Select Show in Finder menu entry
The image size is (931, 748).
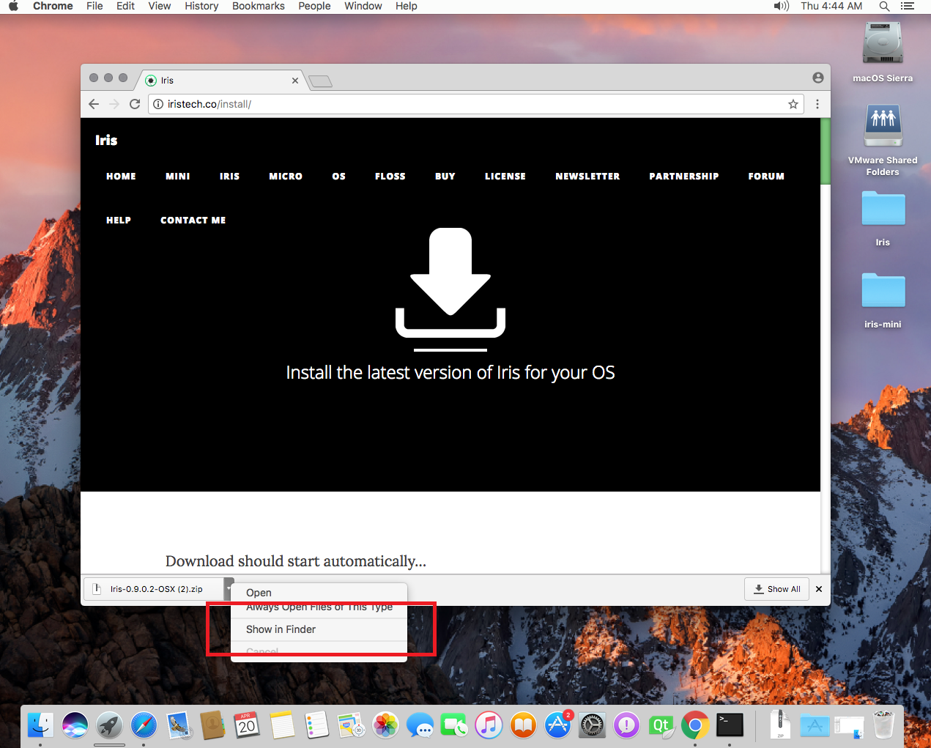pos(319,629)
